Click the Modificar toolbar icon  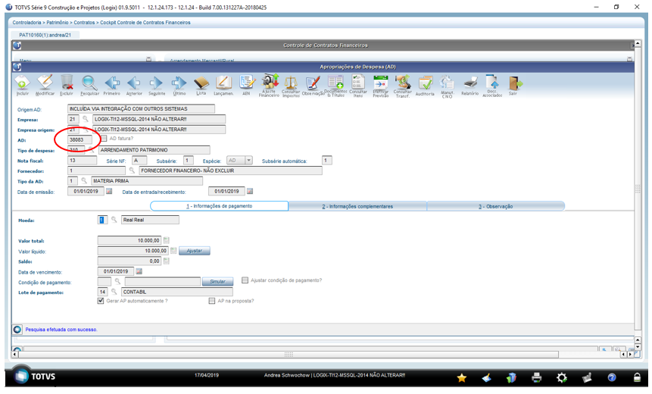click(45, 83)
